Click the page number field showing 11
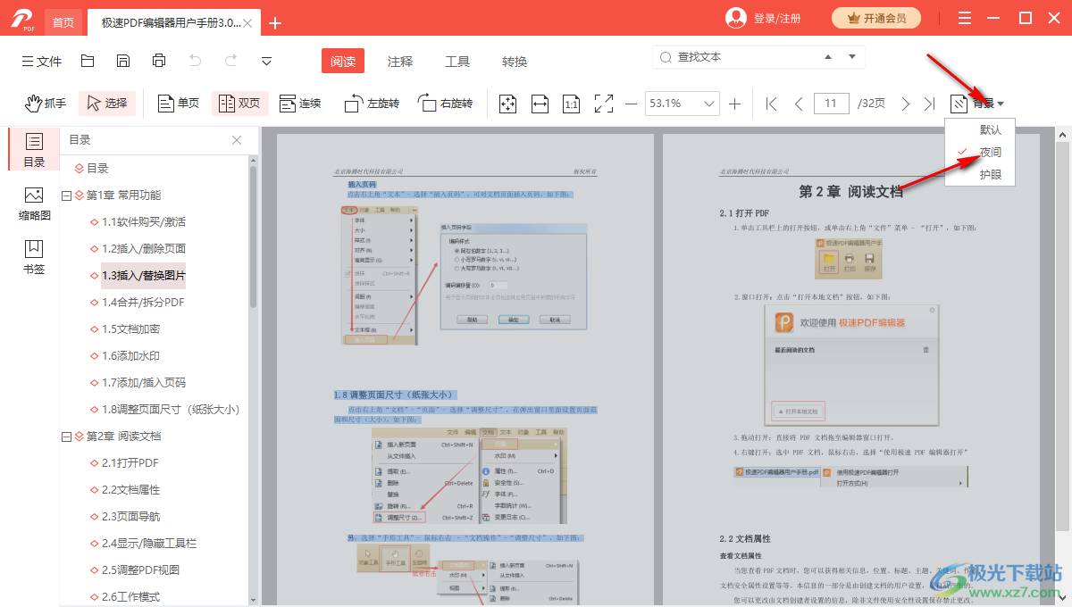The height and width of the screenshot is (607, 1072). [831, 104]
